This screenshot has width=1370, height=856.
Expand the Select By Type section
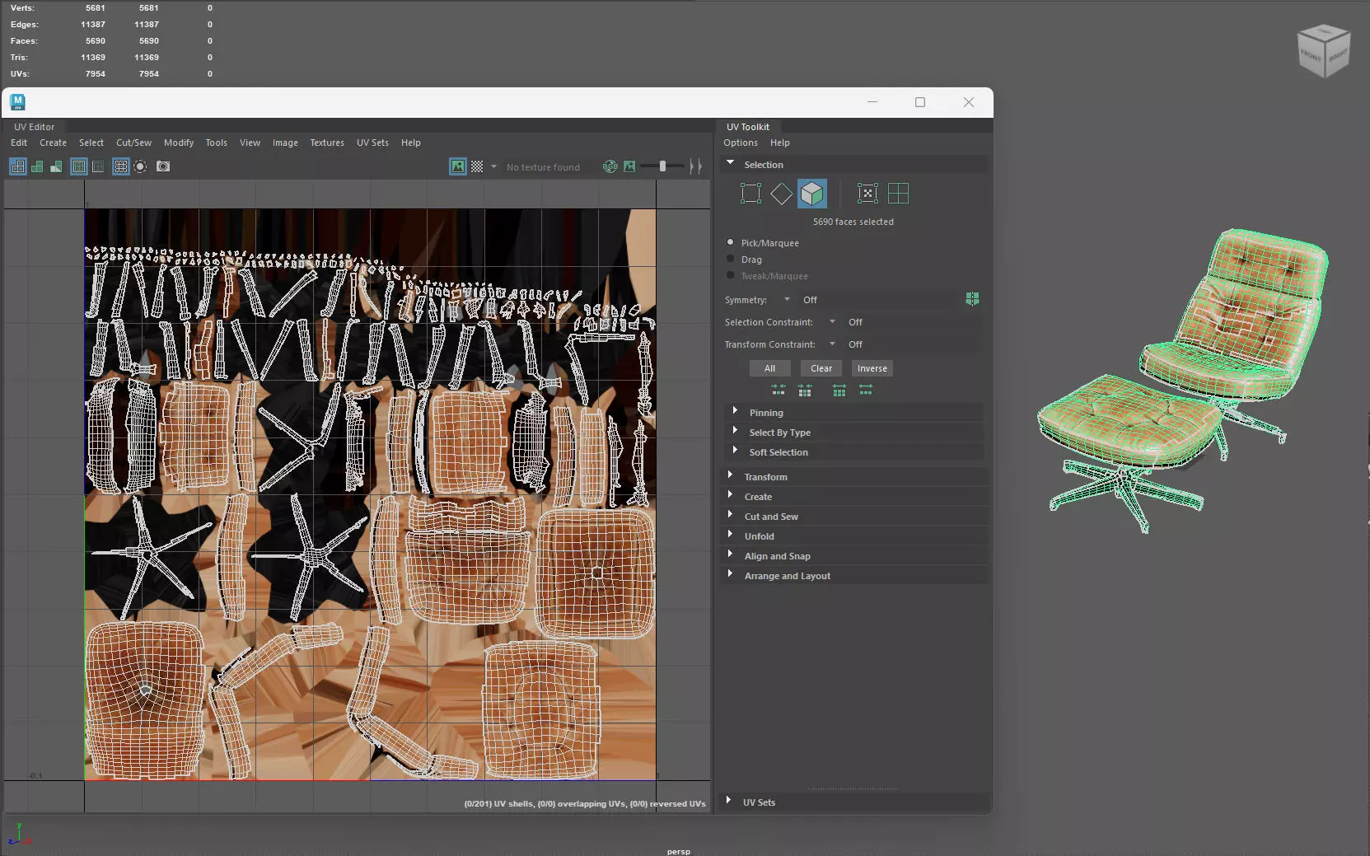click(735, 431)
